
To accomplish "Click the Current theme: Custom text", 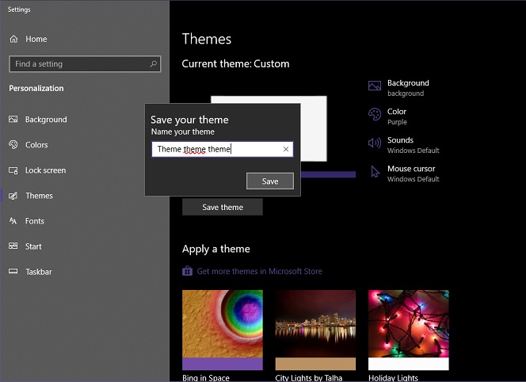I will 235,63.
